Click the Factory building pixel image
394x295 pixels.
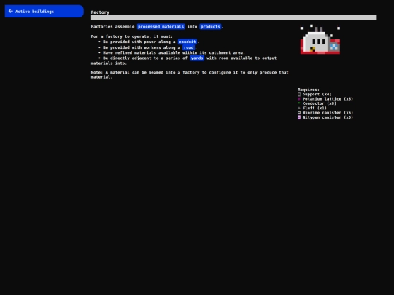tap(320, 39)
